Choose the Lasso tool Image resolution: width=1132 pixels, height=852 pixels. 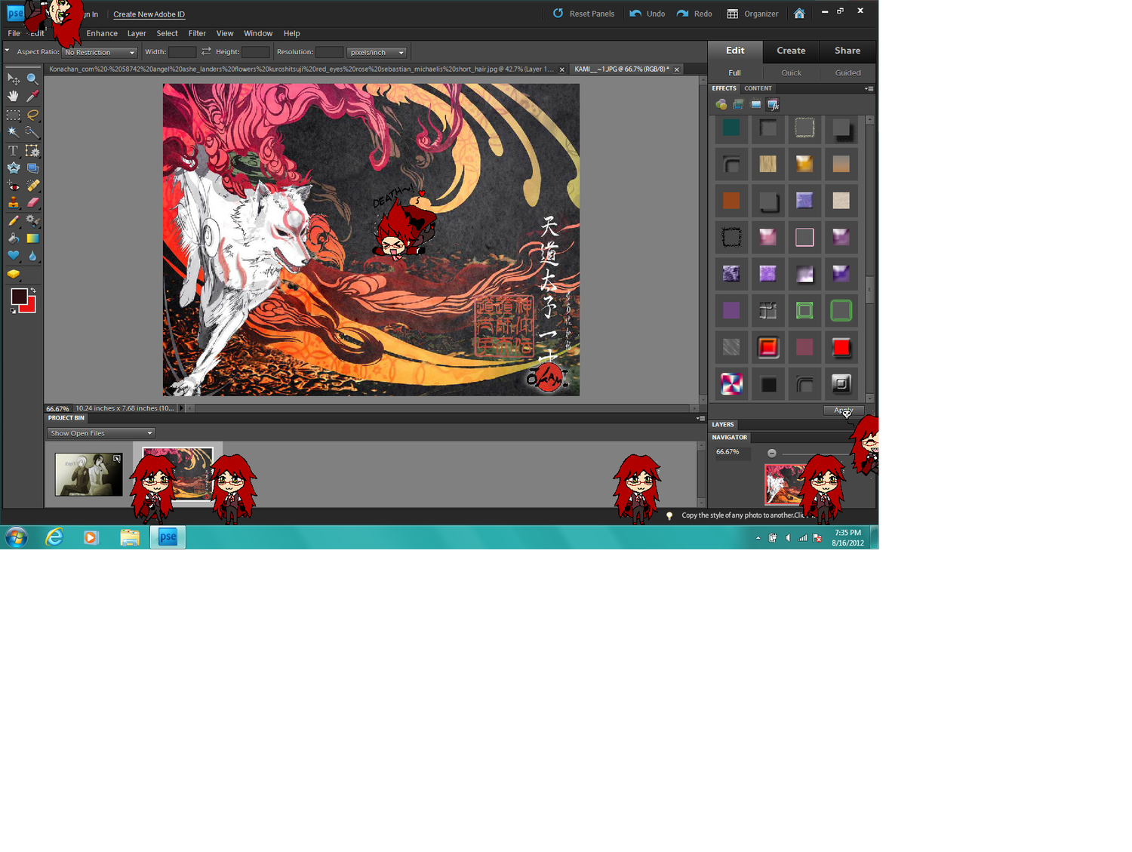pyautogui.click(x=32, y=115)
